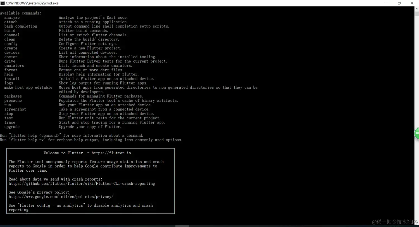The image size is (419, 227).
Task: Click "Create a new Flutter project." description
Action: click(x=90, y=48)
